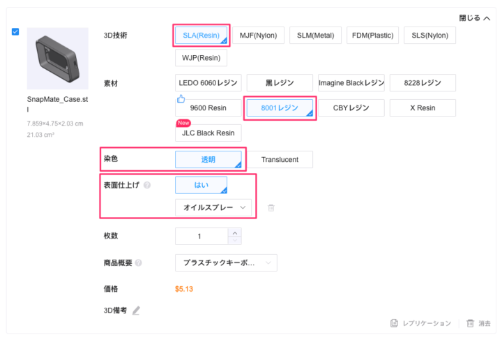Click the JLC Black Resin button
This screenshot has height=342, width=502.
coord(208,133)
